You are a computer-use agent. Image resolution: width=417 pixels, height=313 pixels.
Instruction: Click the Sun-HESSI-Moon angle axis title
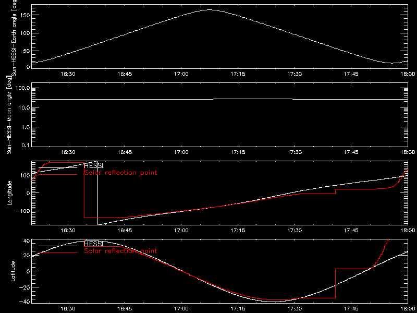pyautogui.click(x=9, y=115)
